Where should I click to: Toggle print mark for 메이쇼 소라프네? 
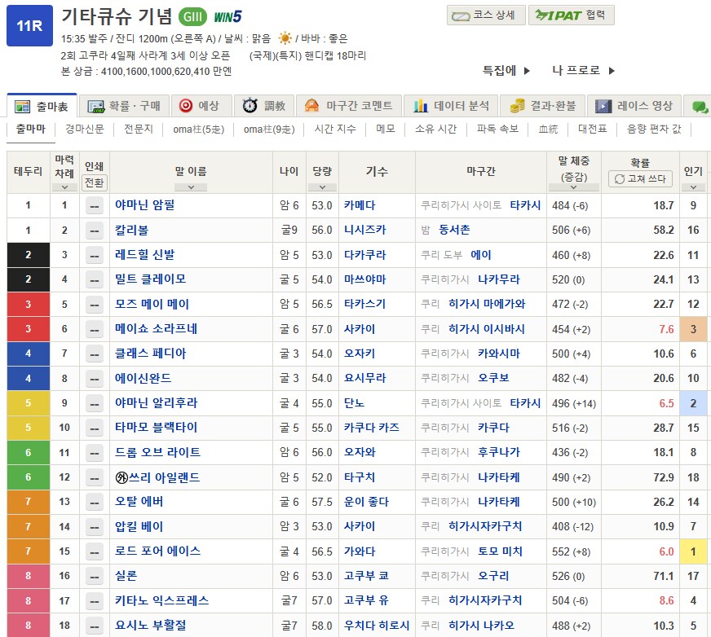pos(95,329)
